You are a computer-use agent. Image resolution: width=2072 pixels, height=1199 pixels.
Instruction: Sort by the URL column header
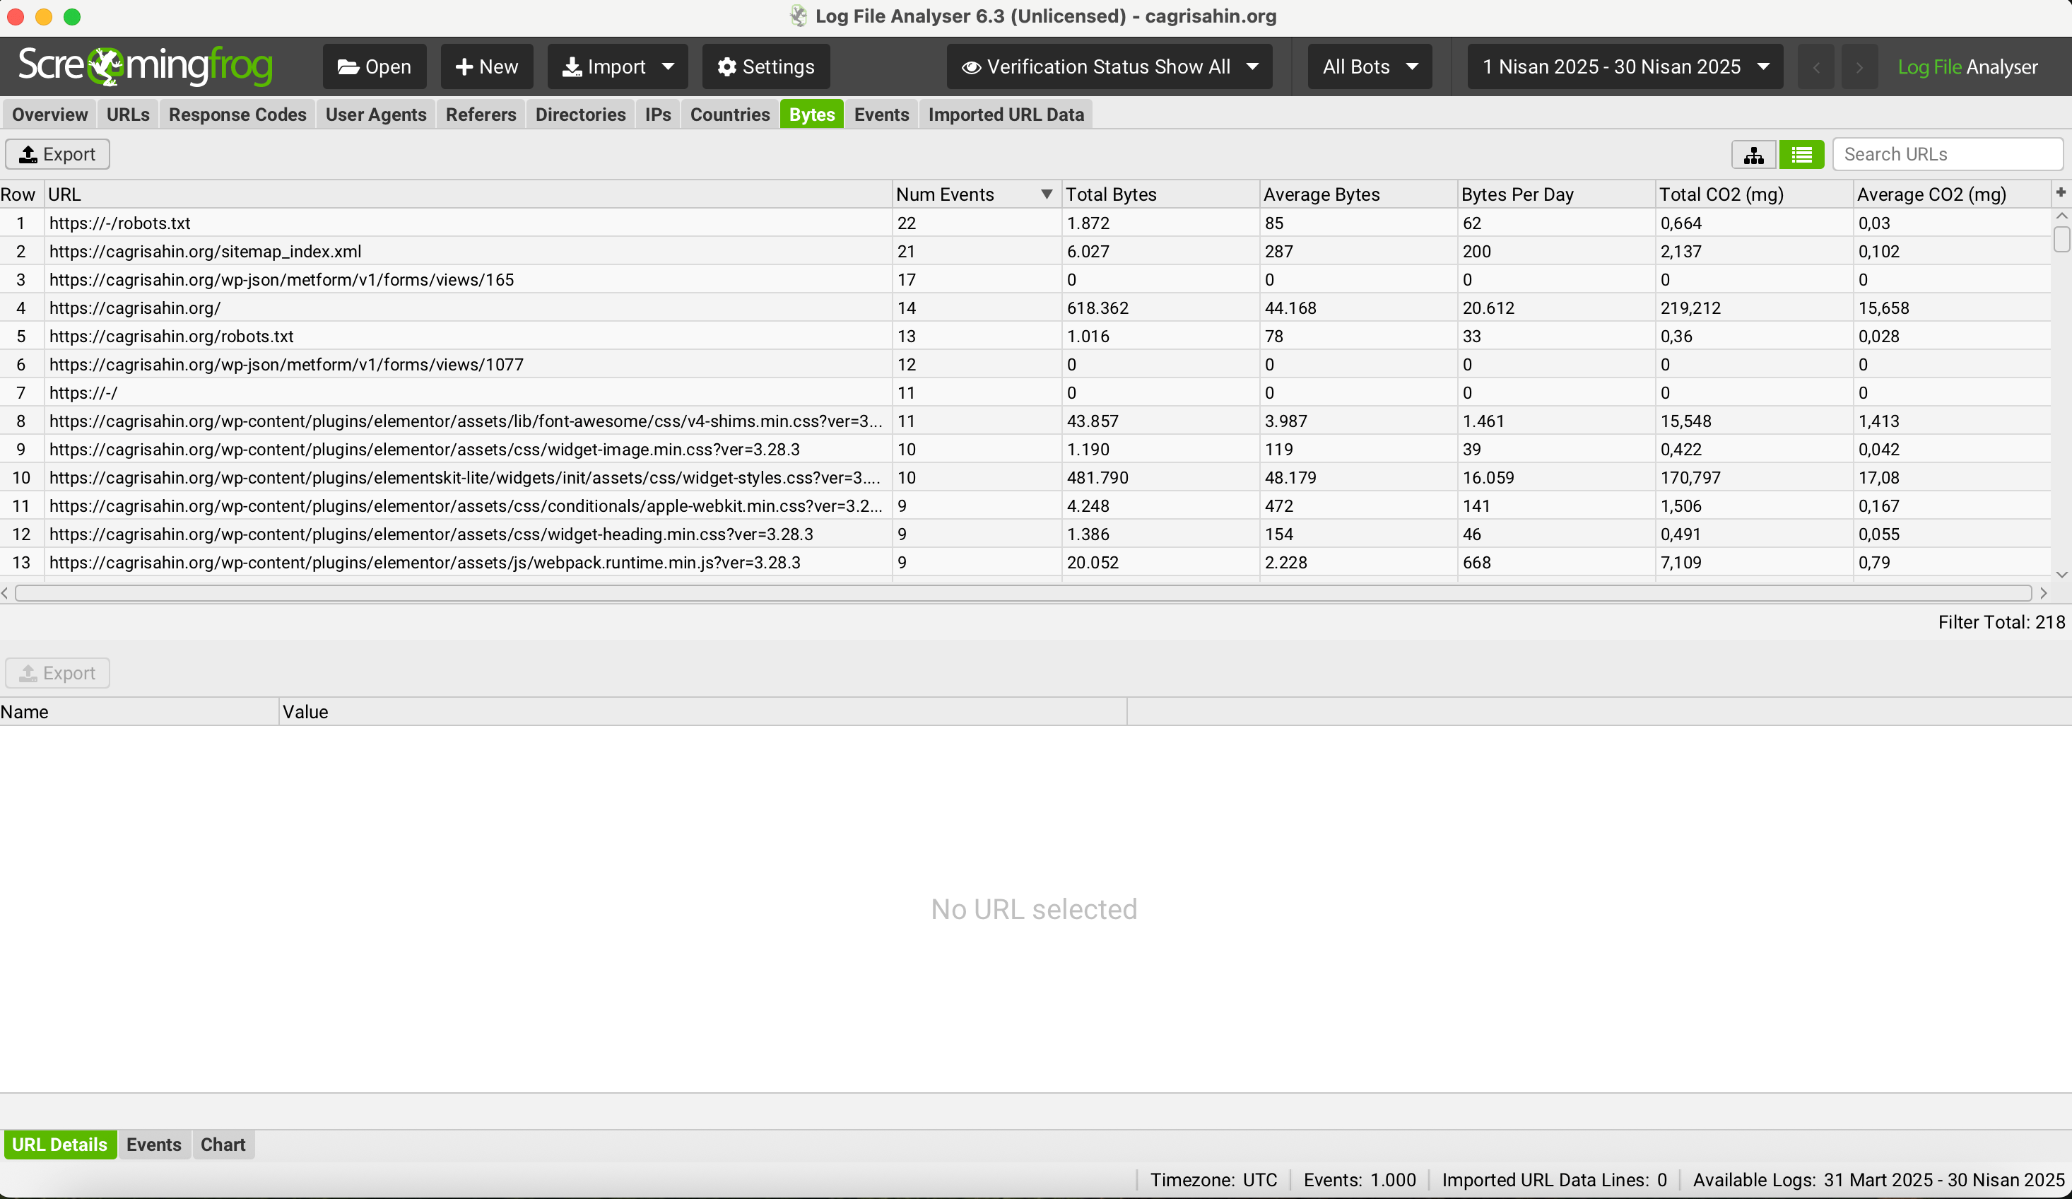point(469,194)
